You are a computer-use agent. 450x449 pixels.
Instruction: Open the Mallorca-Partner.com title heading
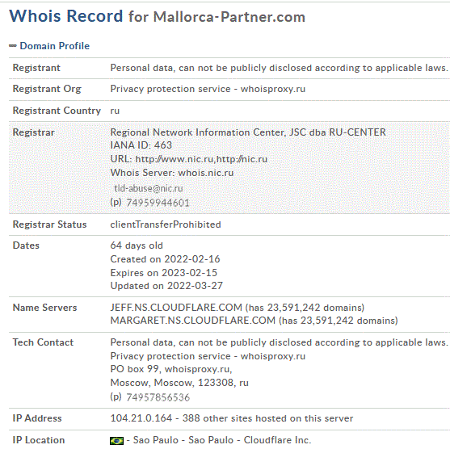point(157,16)
